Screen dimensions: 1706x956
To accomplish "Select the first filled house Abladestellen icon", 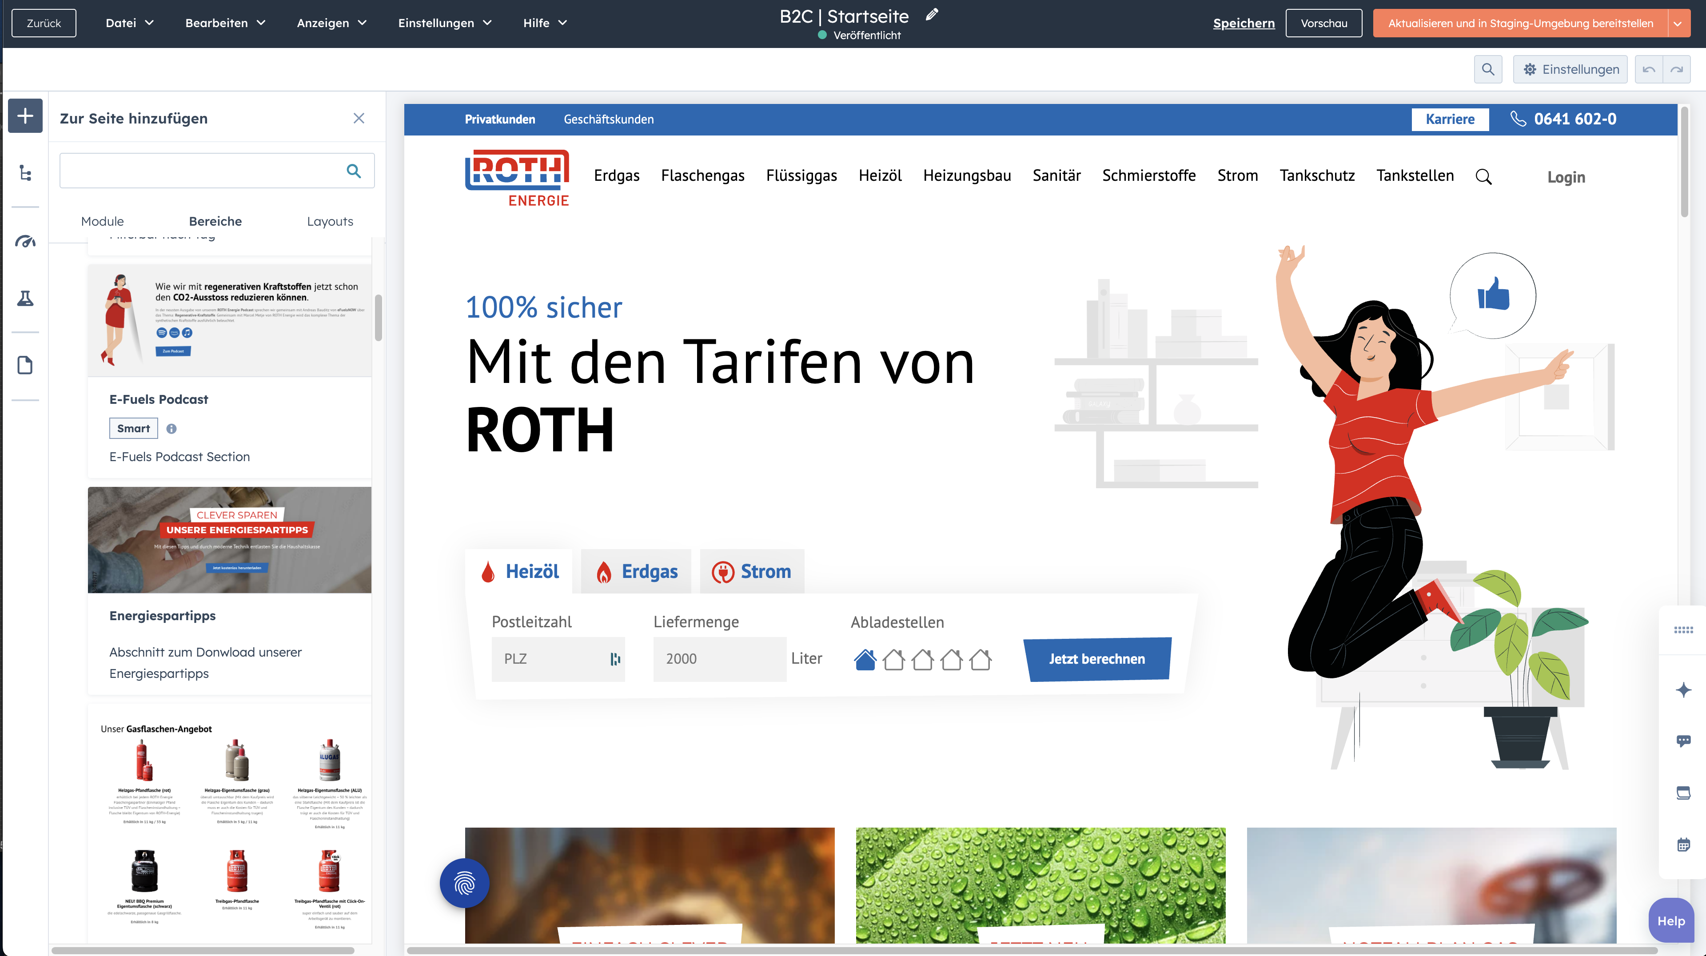I will tap(865, 659).
